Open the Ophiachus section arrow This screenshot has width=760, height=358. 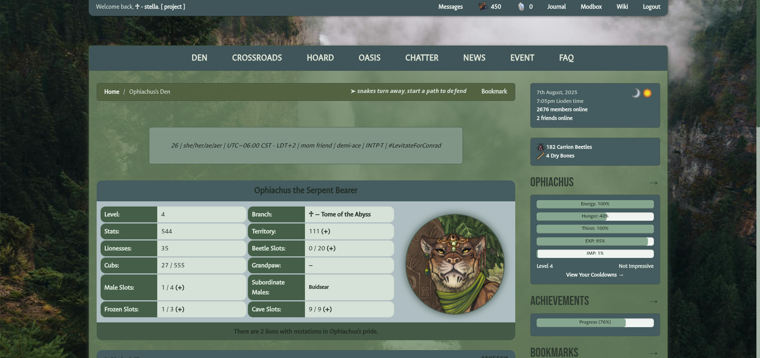tap(653, 183)
